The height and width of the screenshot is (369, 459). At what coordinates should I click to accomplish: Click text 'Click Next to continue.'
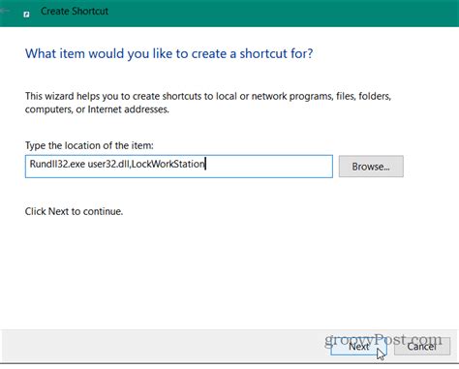click(74, 211)
